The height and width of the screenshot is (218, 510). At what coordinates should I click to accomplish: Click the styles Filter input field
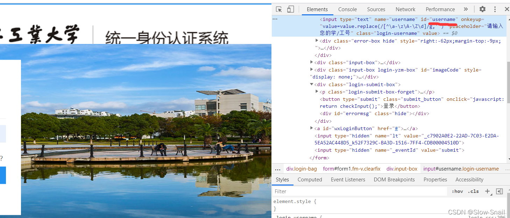click(x=360, y=191)
